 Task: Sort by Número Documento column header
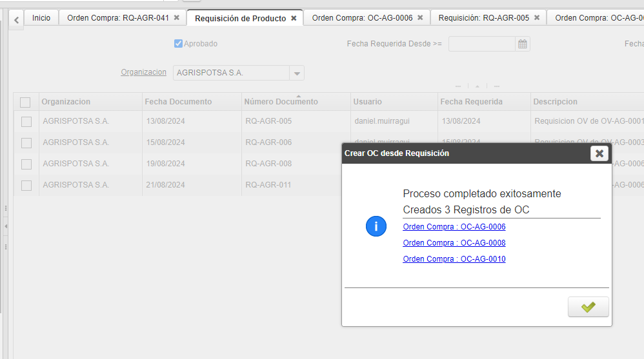pos(281,102)
